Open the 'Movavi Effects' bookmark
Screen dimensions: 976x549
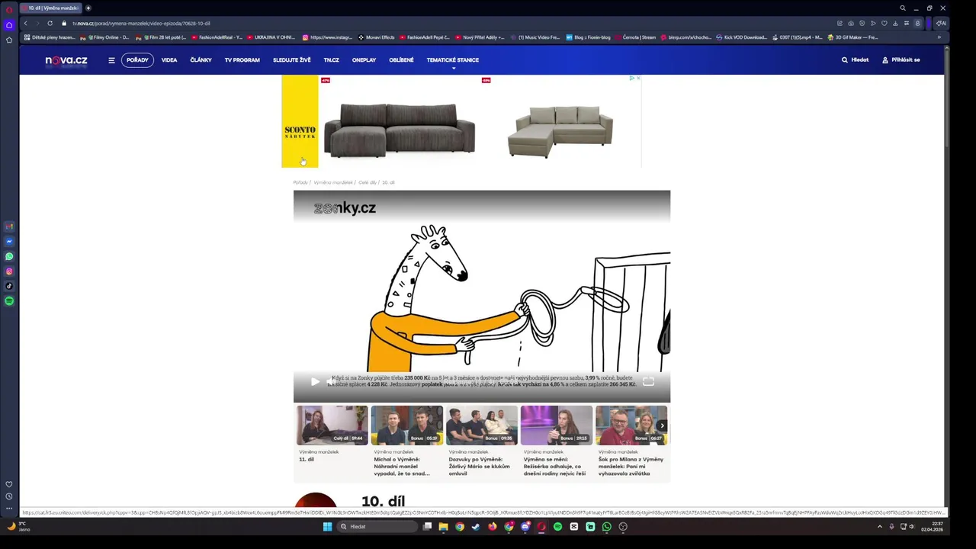tap(376, 37)
